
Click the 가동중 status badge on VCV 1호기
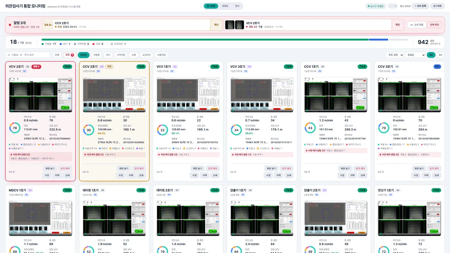215,66
